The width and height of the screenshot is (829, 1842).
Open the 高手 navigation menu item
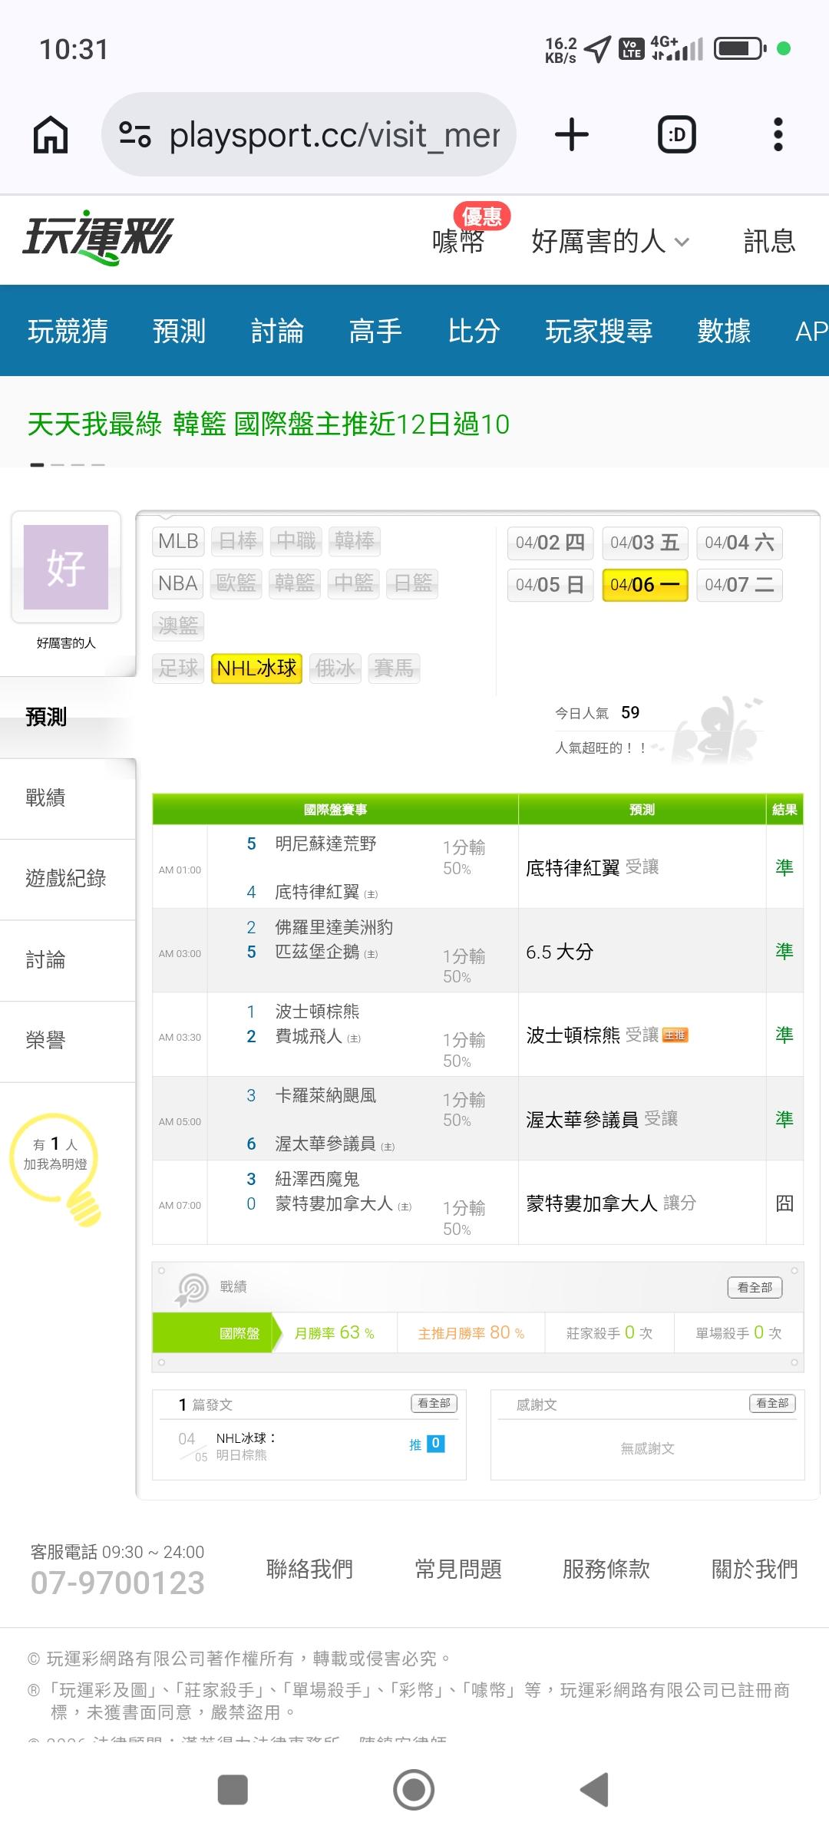pos(375,331)
